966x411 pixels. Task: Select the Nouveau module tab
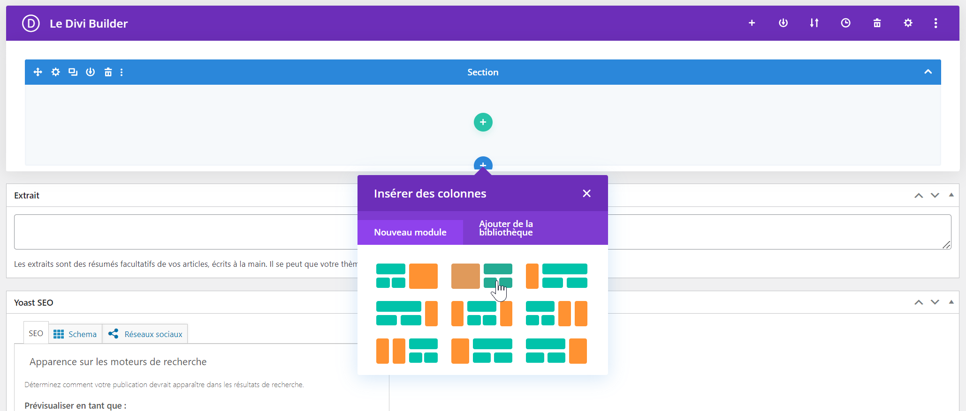[x=410, y=232]
